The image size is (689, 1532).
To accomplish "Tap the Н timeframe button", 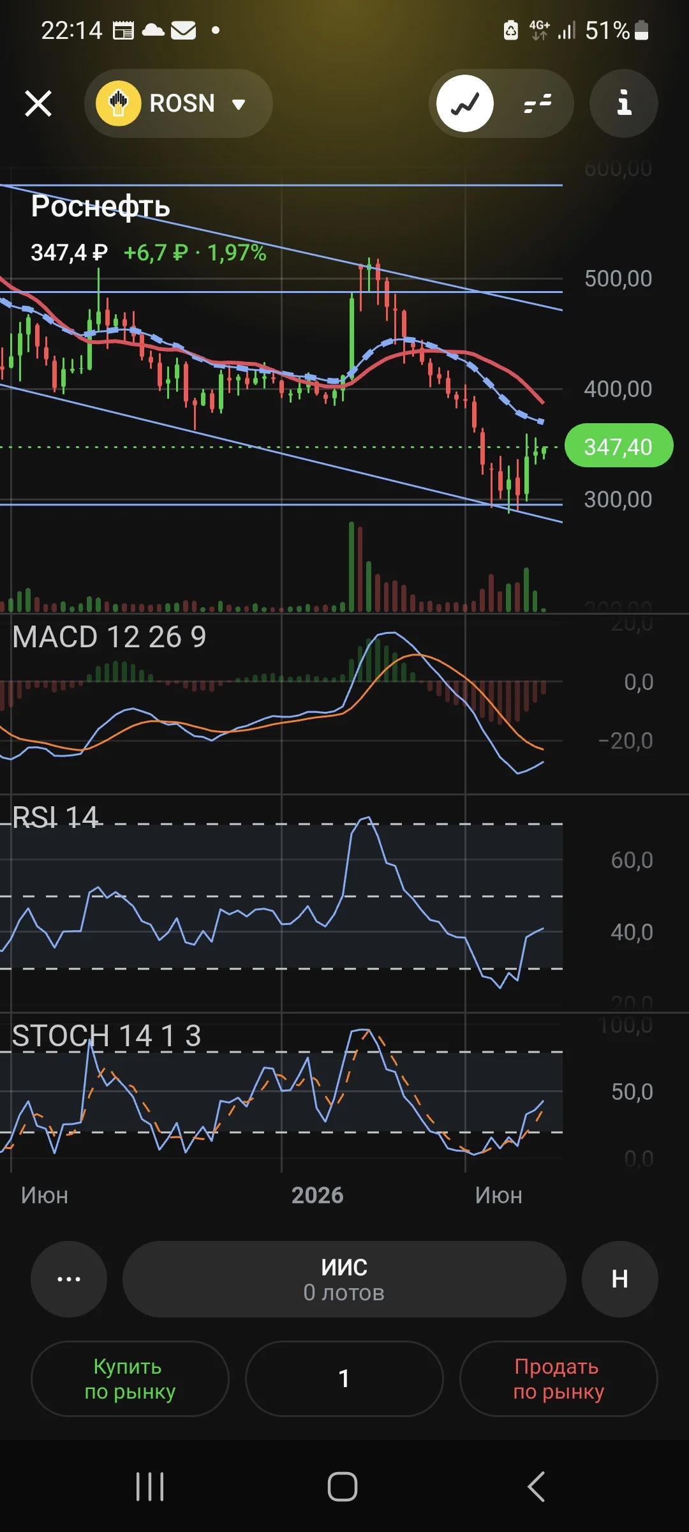I will pos(619,1279).
